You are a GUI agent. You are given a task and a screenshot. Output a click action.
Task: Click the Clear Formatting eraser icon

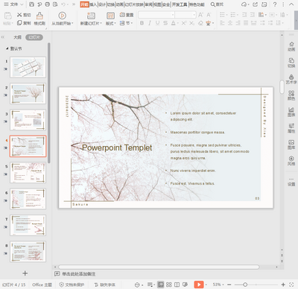[x=200, y=23]
